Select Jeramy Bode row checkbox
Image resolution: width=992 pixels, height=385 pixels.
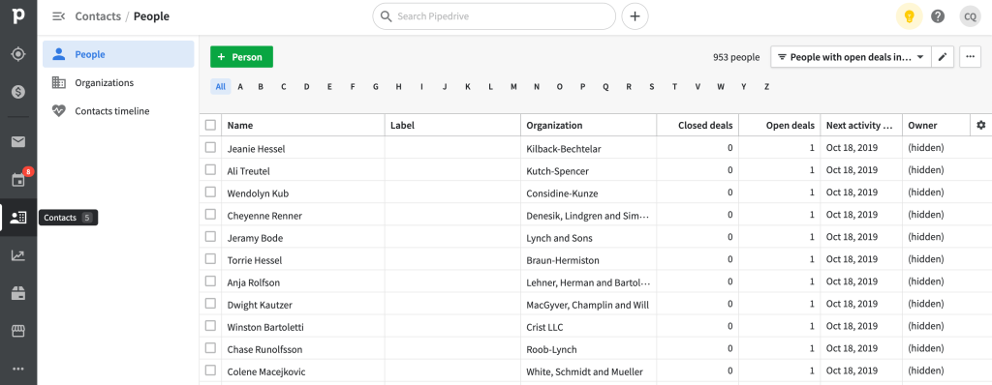(210, 236)
